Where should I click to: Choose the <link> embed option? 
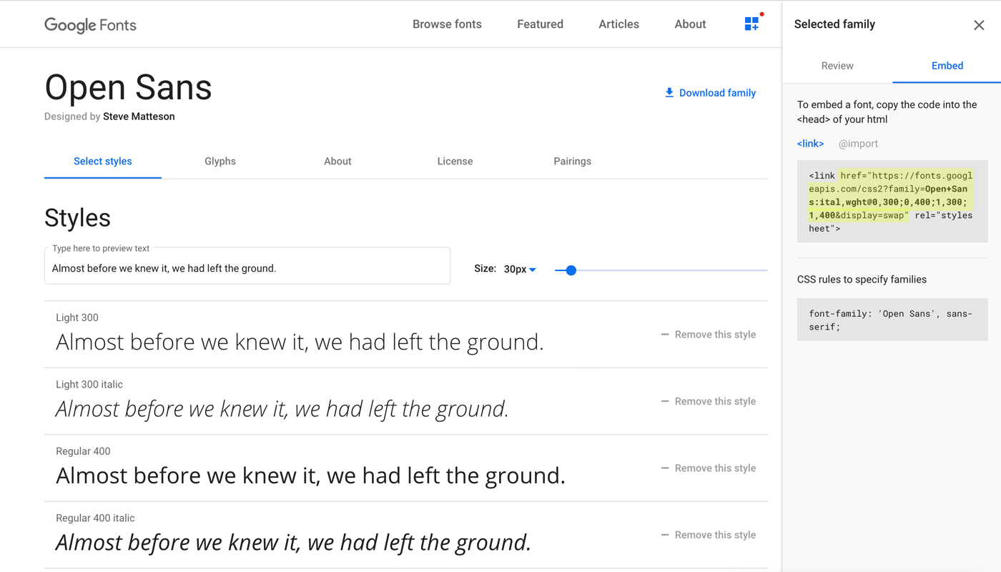pos(810,144)
